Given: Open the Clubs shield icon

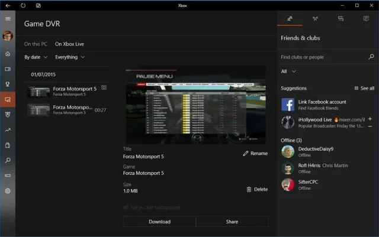Looking at the screenshot, I should 8,115.
